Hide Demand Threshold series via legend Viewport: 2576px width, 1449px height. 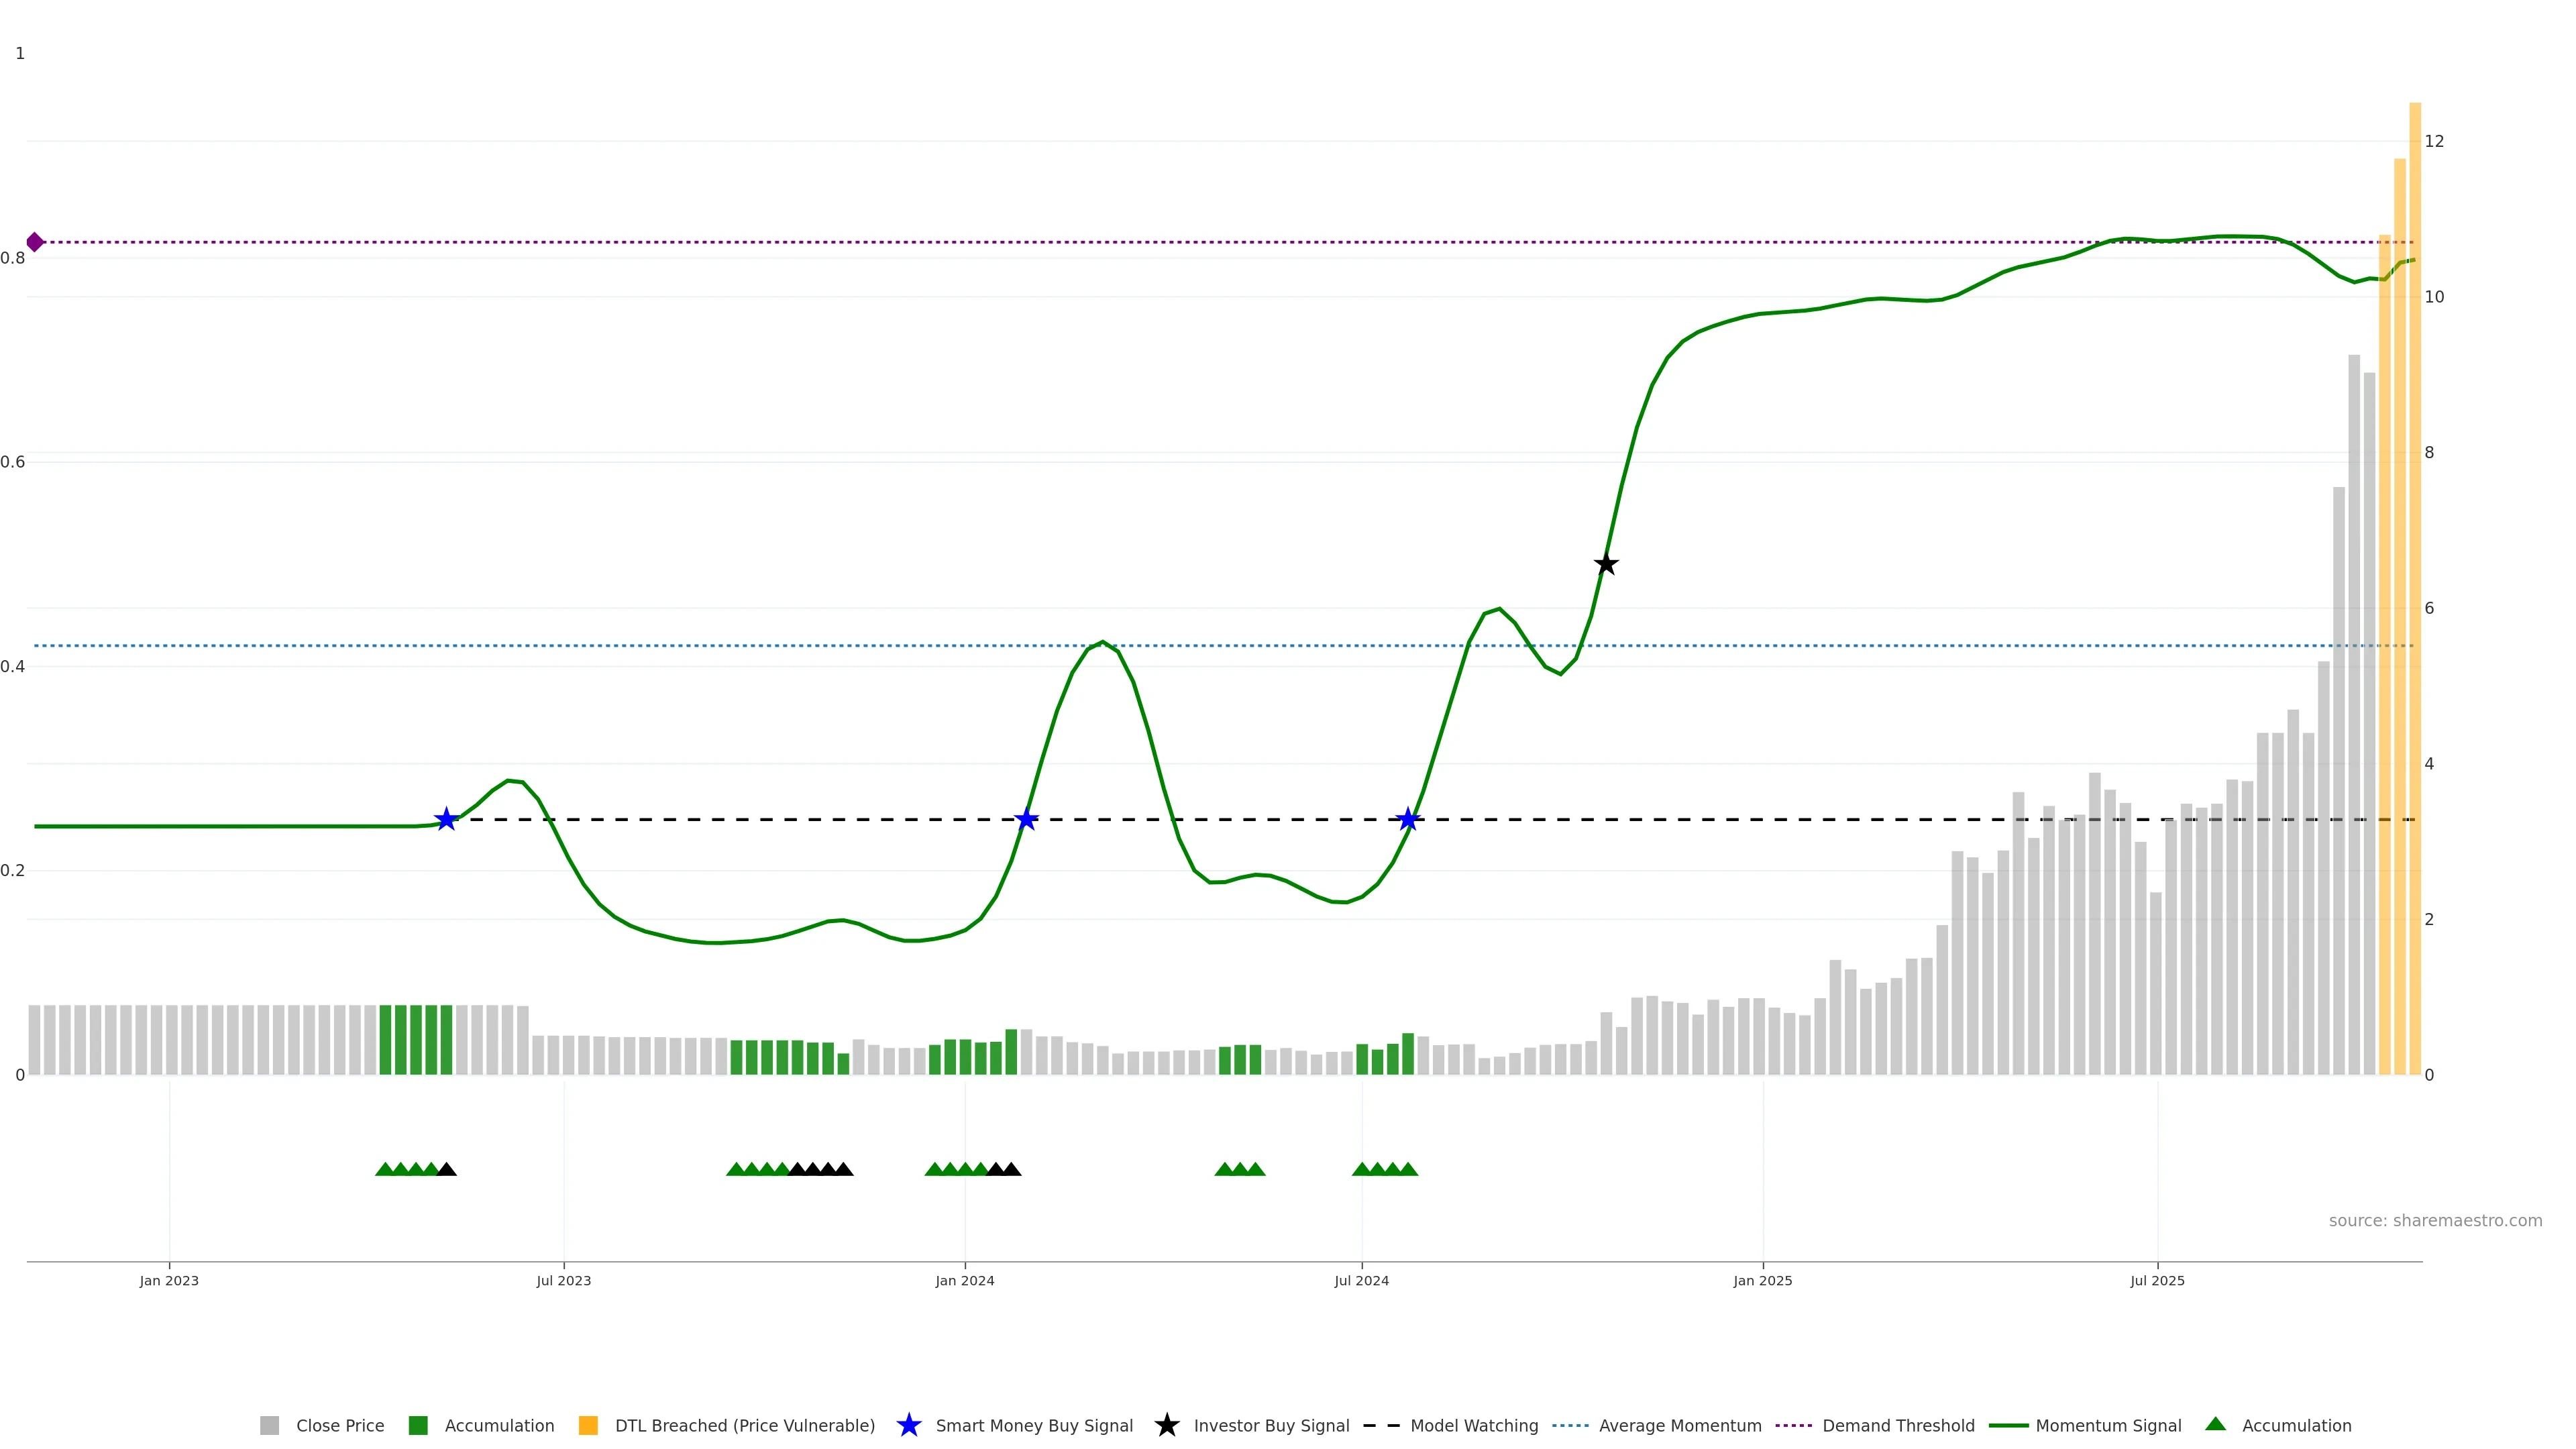coord(1897,1425)
